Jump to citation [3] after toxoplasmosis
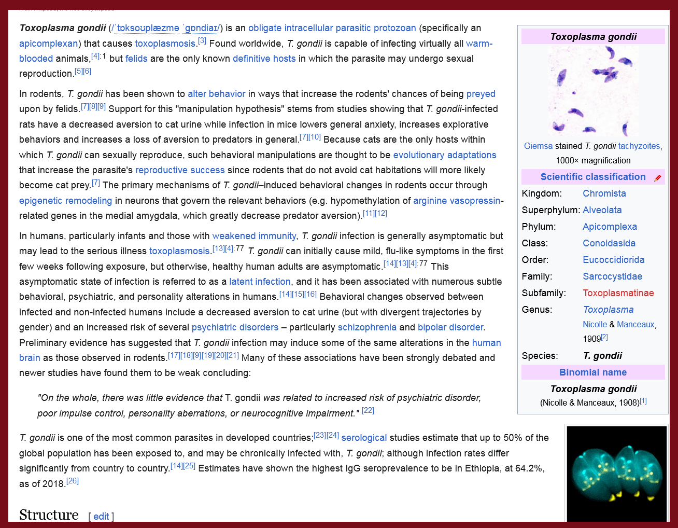Screen dimensions: 678x528 coord(202,40)
